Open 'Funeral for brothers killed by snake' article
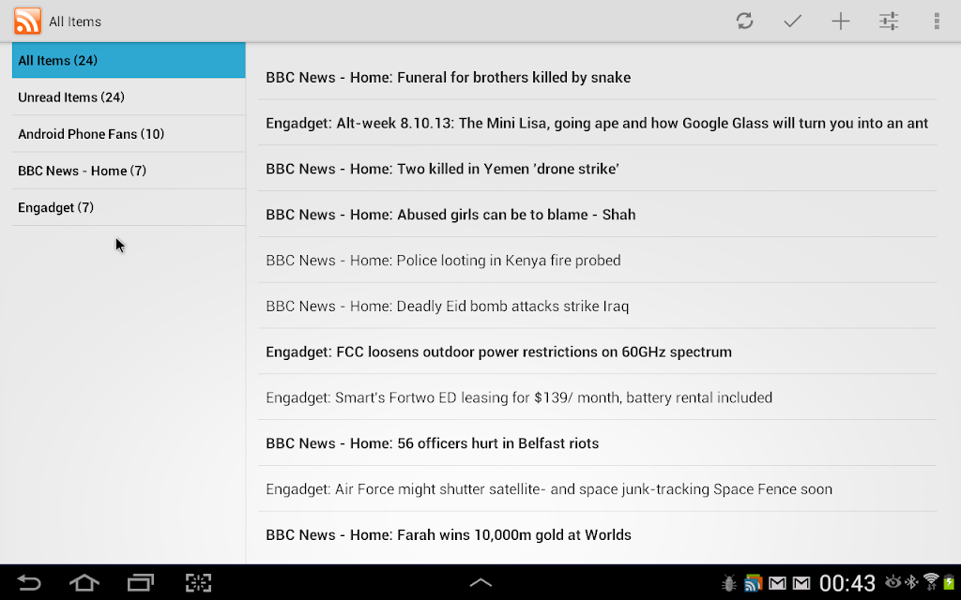 [x=598, y=77]
